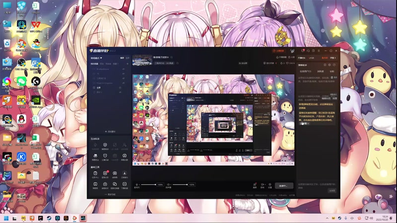Toggle visibility of Road to Empress source

(124, 83)
